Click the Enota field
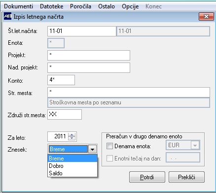This screenshot has width=216, height=193. [x=56, y=43]
